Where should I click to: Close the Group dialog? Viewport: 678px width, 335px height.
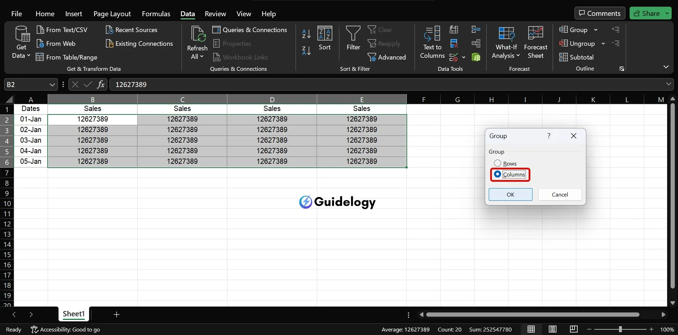[573, 136]
